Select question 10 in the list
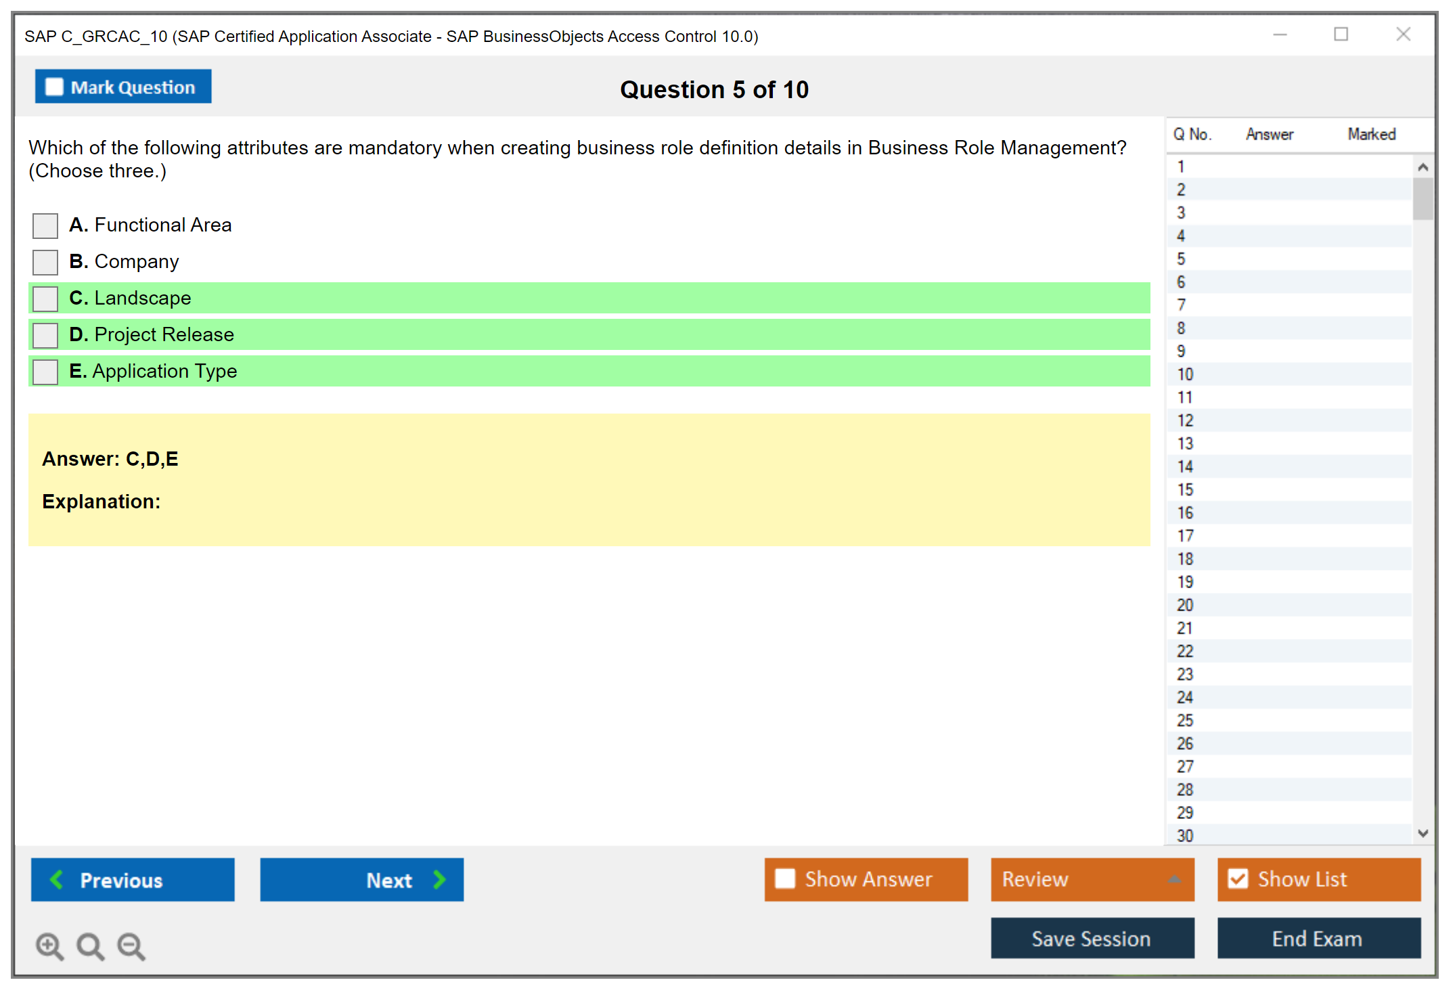Screen dimensions: 1455x995 tap(1185, 374)
